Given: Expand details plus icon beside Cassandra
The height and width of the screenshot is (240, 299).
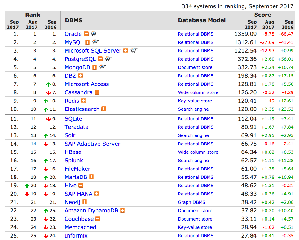Looking at the screenshot, I should tap(97, 92).
